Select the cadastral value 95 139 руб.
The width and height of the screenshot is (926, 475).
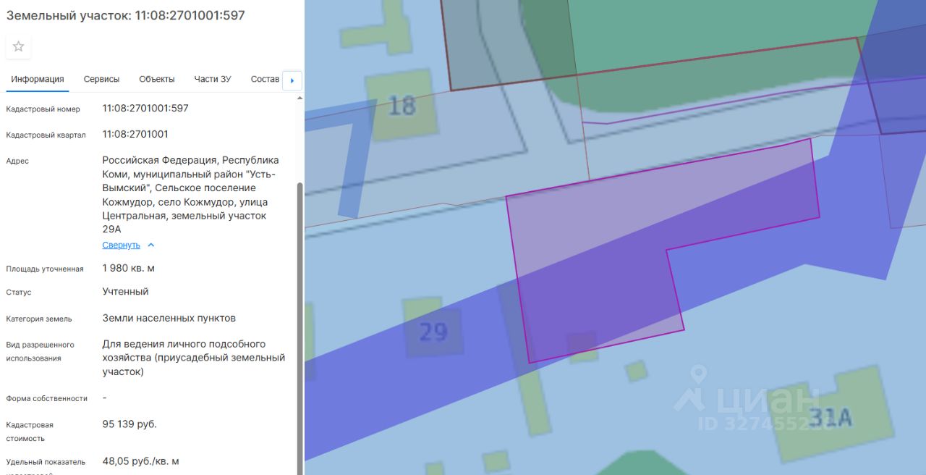click(x=129, y=424)
